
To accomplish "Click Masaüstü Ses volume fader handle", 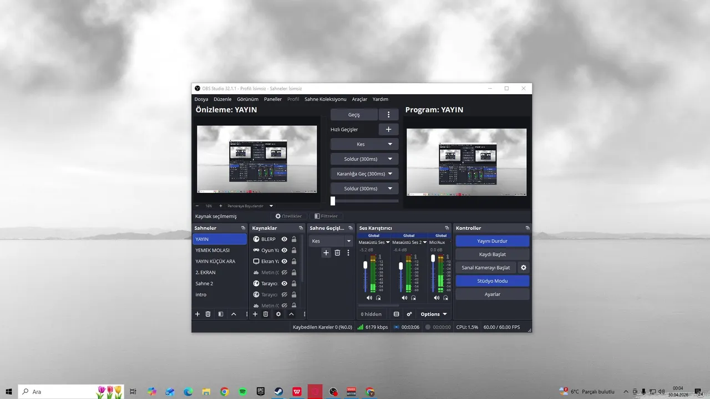I will (x=365, y=265).
